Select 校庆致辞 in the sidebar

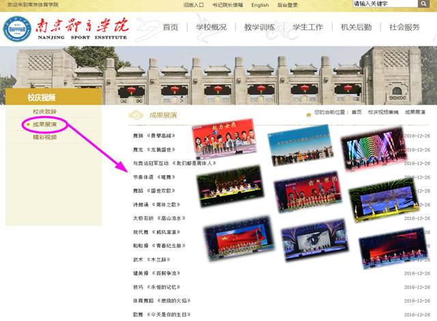pyautogui.click(x=44, y=111)
